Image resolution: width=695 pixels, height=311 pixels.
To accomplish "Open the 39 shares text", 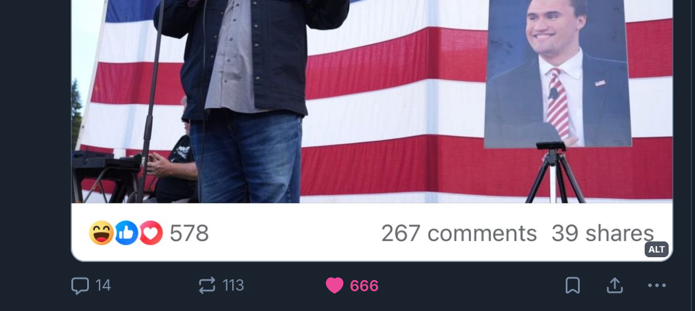I will pos(603,233).
